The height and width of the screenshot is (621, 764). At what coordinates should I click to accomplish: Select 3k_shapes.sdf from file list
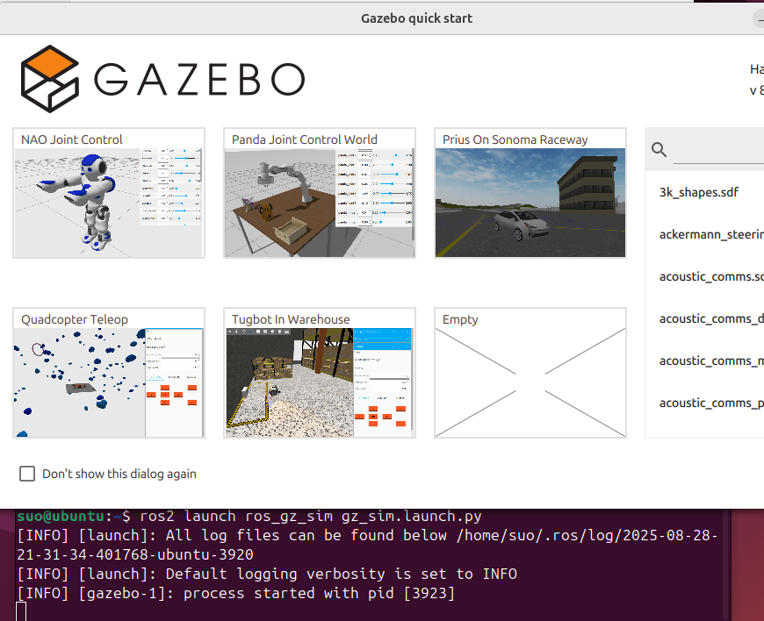[699, 192]
